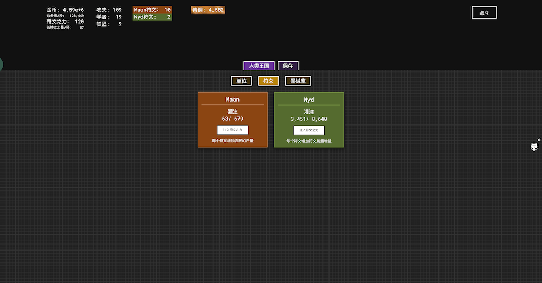Click the 符文之力 rune power readout

pyautogui.click(x=65, y=22)
